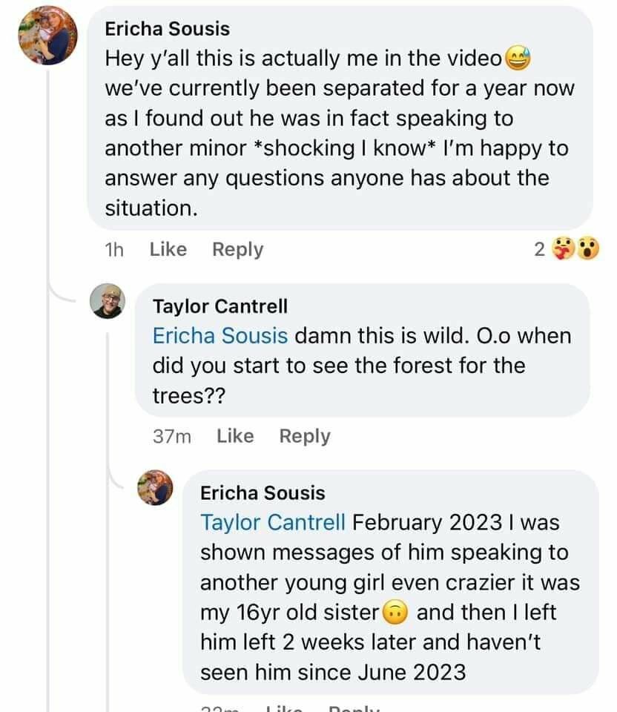617x712 pixels.
Task: Open Ericha Sousis's profile picture on top comment
Action: click(47, 36)
